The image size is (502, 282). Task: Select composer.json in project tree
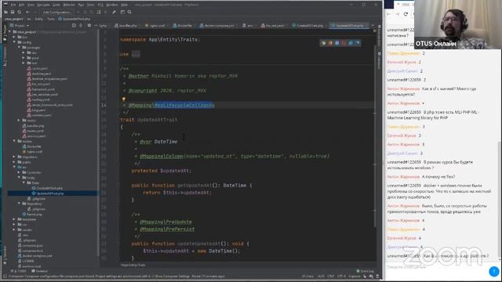coord(31,245)
